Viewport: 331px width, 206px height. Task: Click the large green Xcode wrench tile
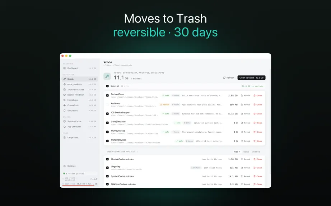click(107, 76)
